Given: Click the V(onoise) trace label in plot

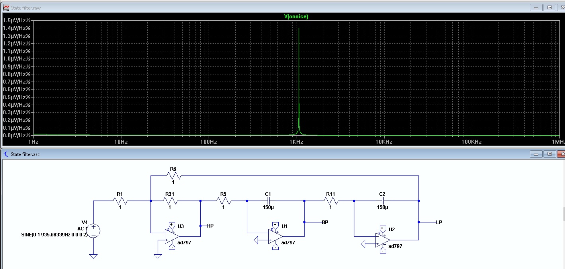Looking at the screenshot, I should (x=296, y=16).
